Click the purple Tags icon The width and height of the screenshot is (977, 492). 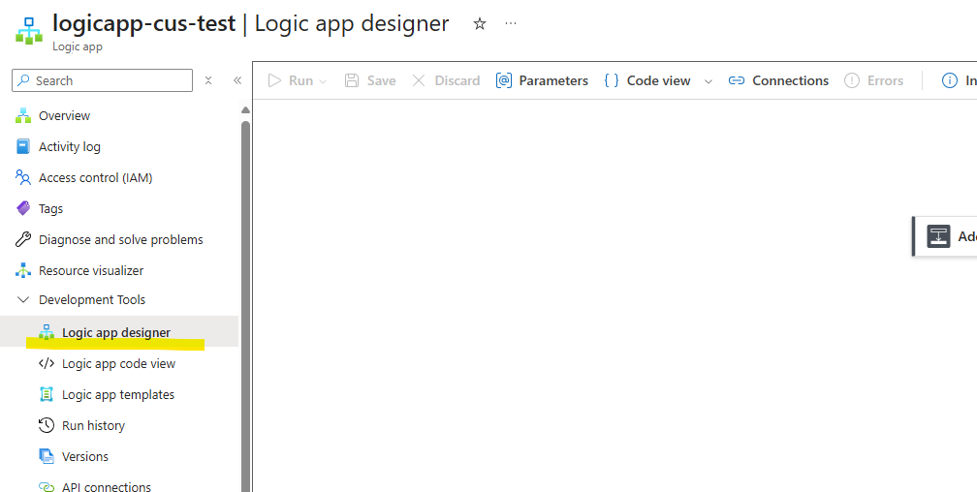coord(23,208)
